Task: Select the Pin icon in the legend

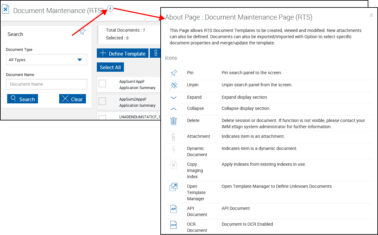Action: [x=173, y=73]
